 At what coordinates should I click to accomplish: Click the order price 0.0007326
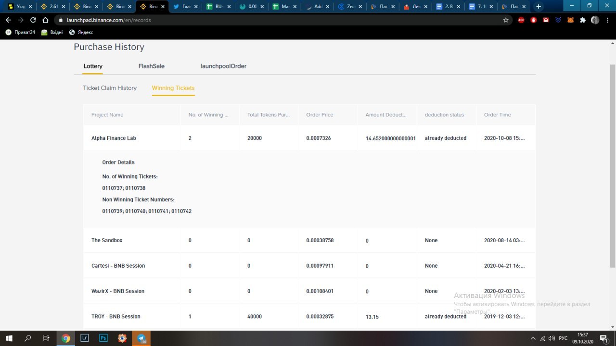tap(319, 138)
